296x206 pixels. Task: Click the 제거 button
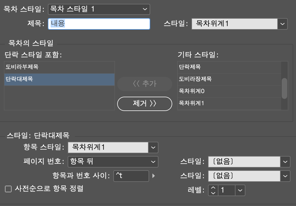[x=145, y=104]
